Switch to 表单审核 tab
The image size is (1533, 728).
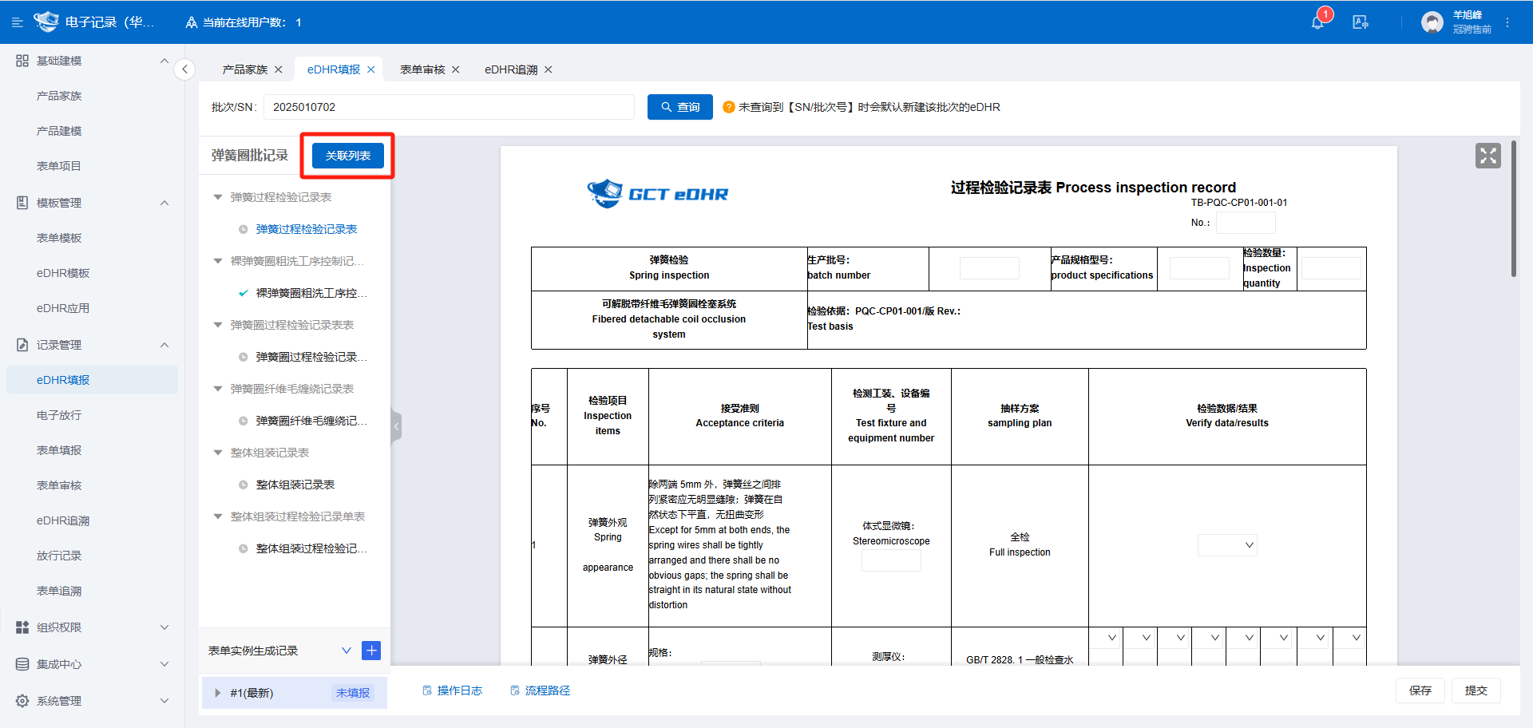(422, 69)
